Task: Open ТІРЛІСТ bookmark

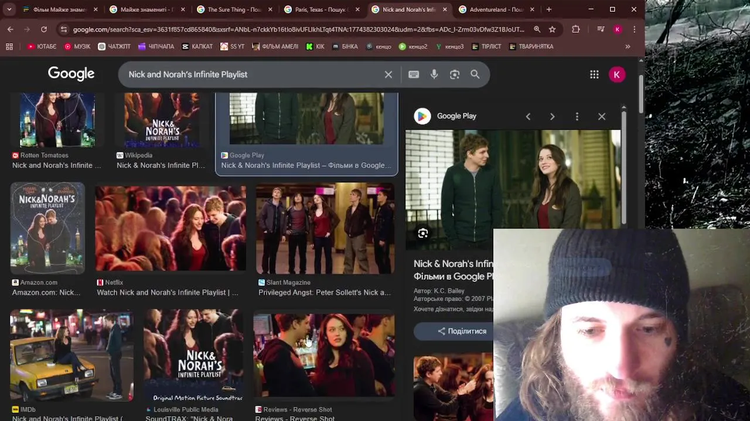Action: [x=486, y=46]
